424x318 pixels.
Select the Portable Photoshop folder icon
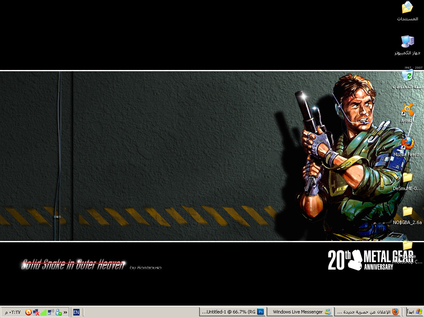point(407,253)
